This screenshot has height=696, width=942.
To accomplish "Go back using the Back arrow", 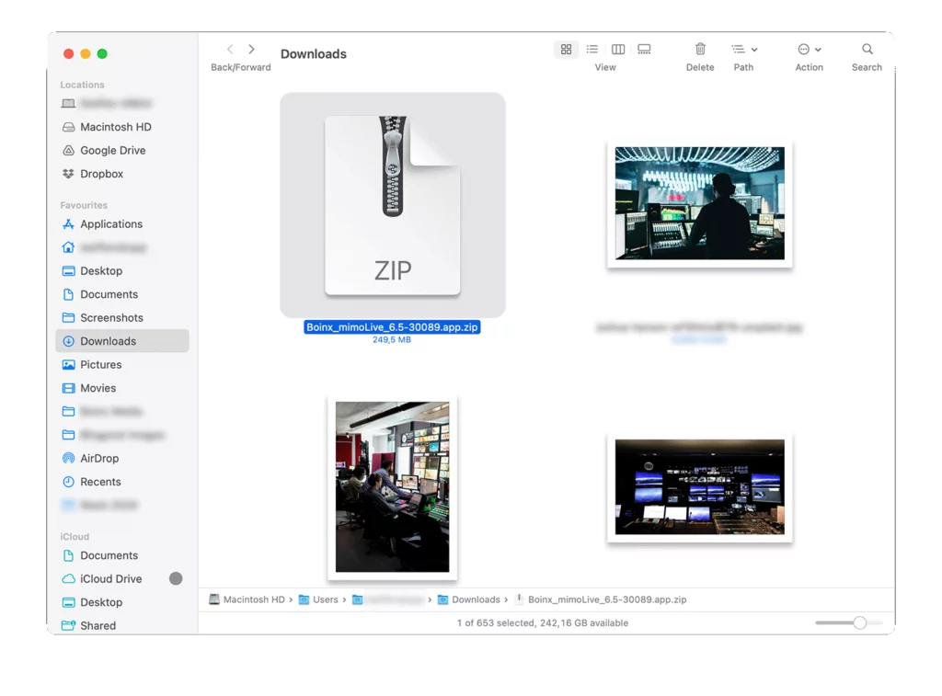I will point(230,50).
